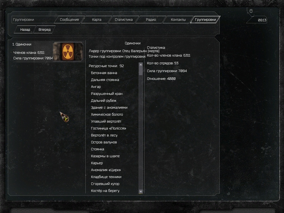Click the power icon near the clock
This screenshot has width=284, height=213.
pos(251,11)
